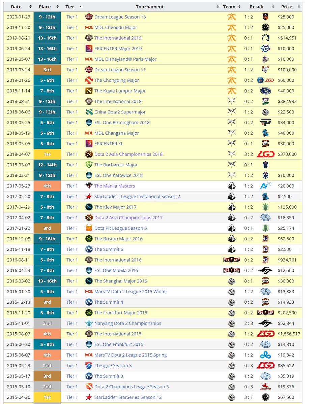Open Dota 2 Asia Championships 2017 link

(x=128, y=217)
